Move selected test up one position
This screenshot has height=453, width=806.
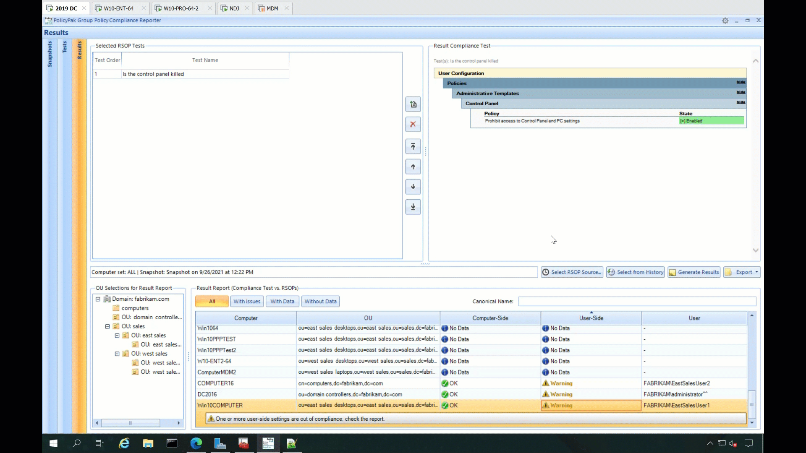413,167
